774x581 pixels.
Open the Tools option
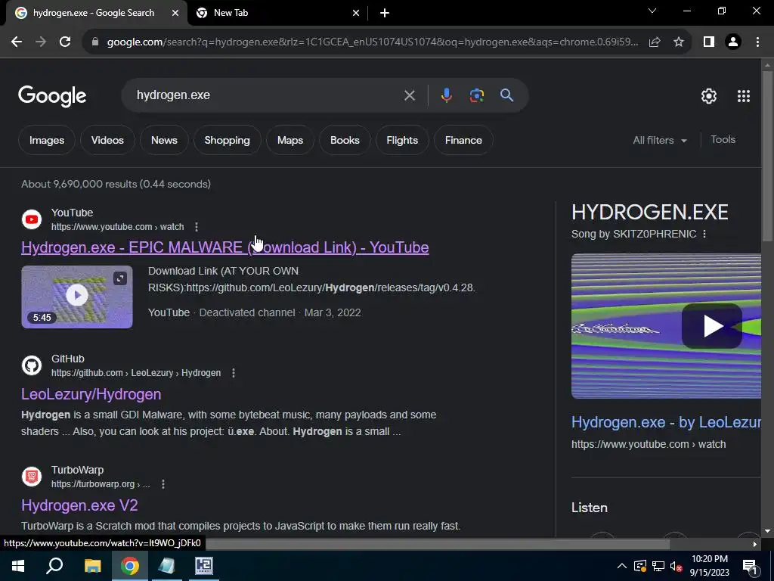723,140
